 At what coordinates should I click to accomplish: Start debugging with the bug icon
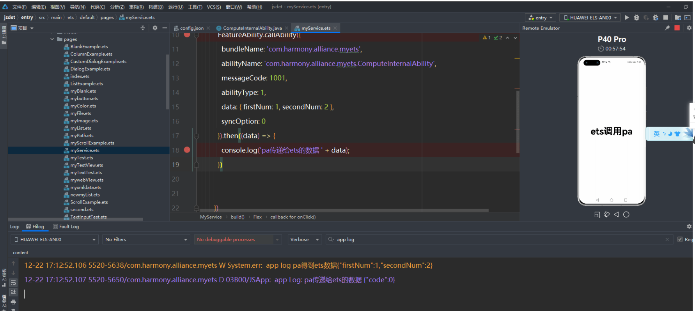[x=636, y=18]
